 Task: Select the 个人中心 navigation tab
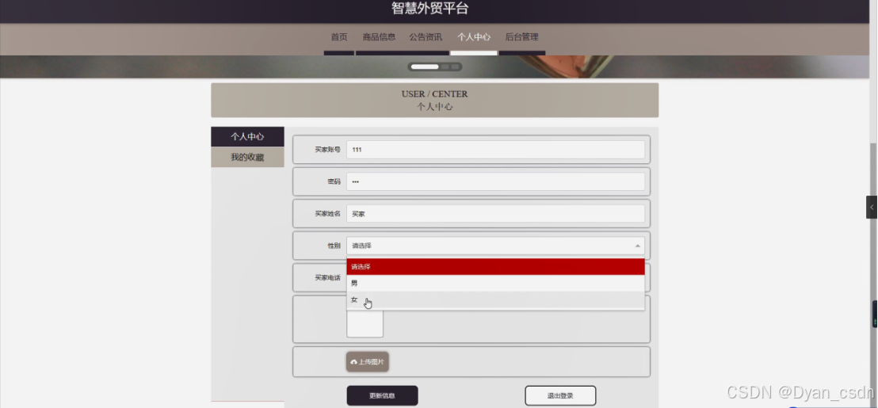[474, 37]
